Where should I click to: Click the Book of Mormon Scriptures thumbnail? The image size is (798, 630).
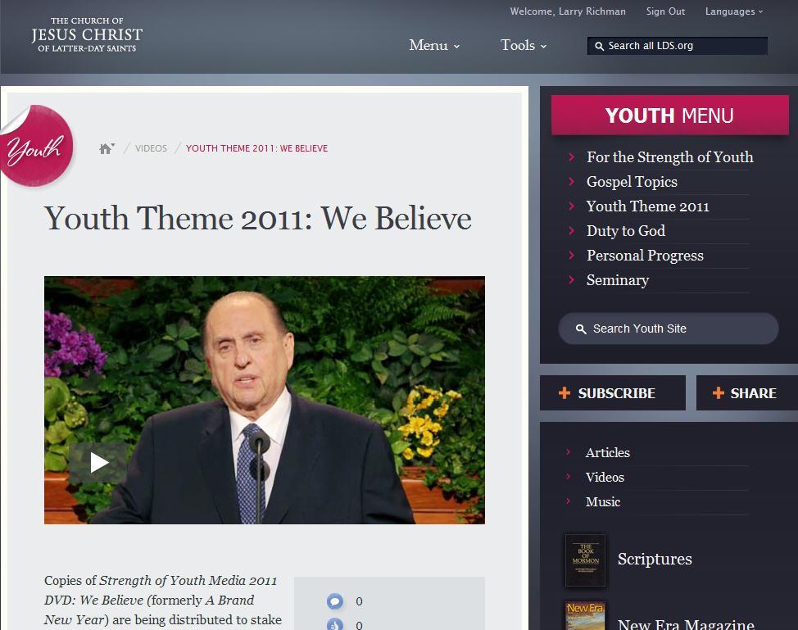point(585,560)
